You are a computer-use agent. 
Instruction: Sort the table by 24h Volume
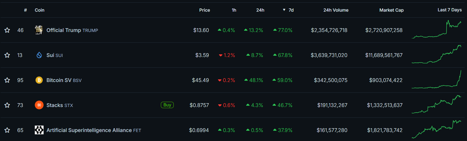(336, 10)
